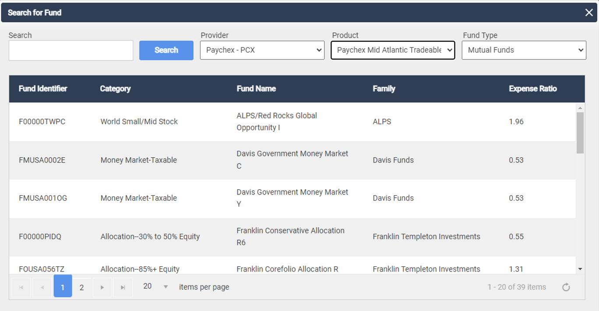Select fund identifier FMUSA001OG
The image size is (599, 311).
[43, 198]
